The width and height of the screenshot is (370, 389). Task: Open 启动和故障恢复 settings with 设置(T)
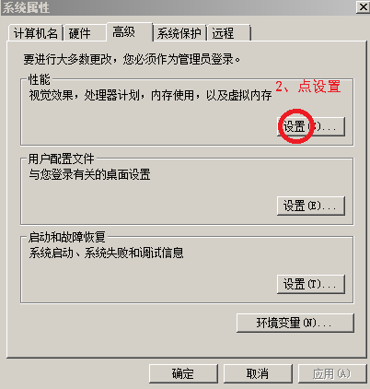click(x=311, y=284)
